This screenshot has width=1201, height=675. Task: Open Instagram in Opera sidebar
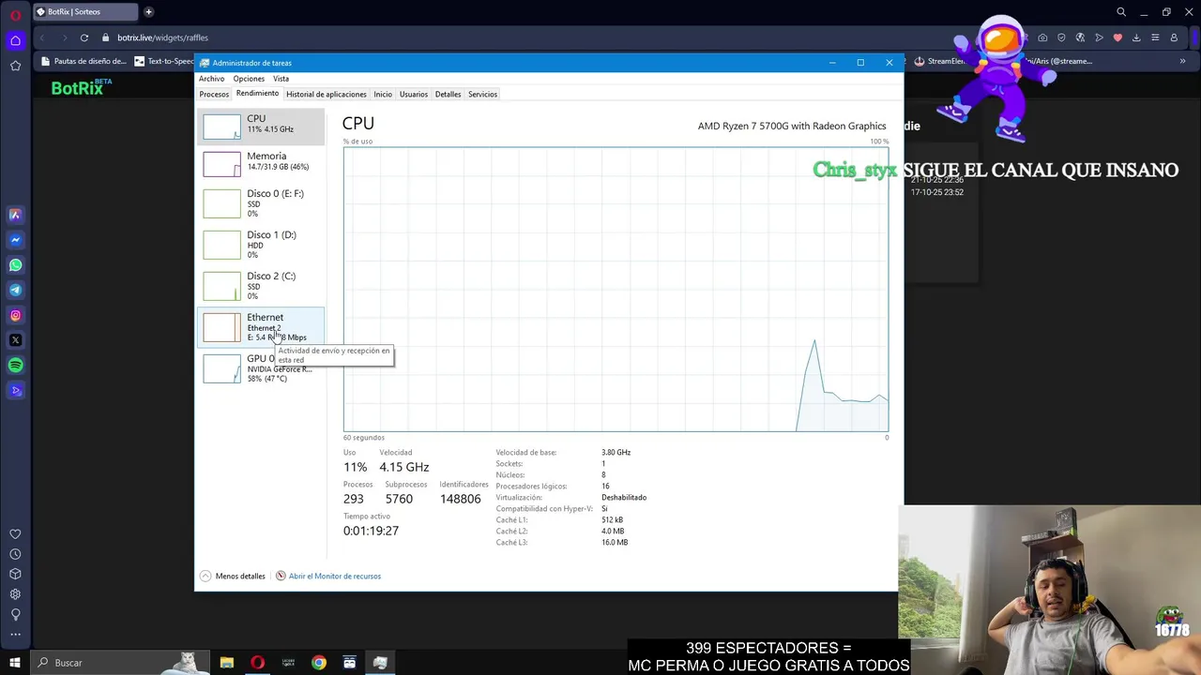15,316
